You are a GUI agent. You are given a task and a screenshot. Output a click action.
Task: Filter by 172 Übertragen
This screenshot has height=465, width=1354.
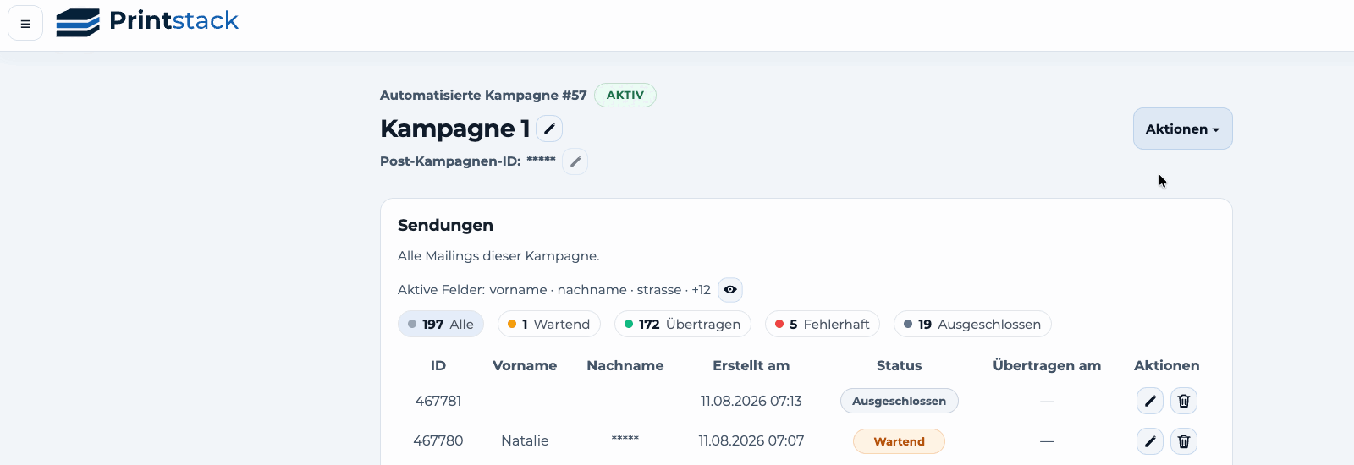(x=683, y=324)
